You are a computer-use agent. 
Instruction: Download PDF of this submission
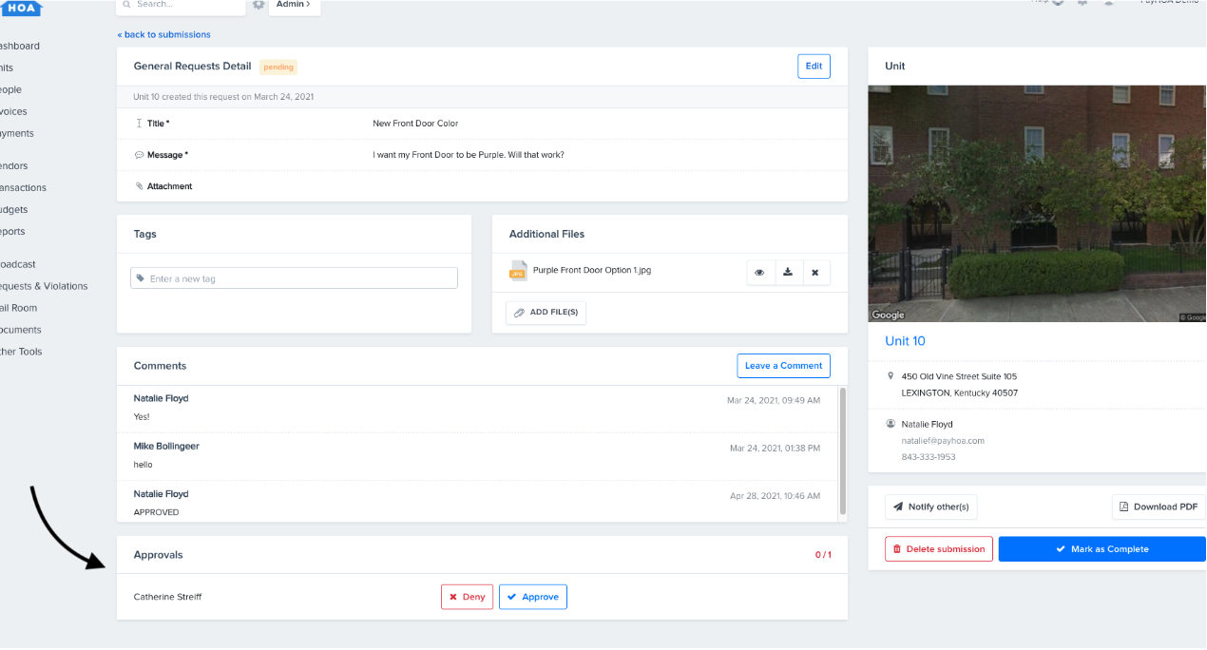(x=1158, y=507)
